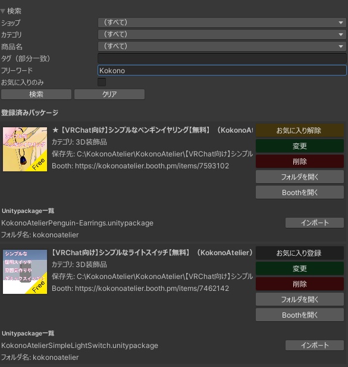Open the ショップ dropdown
The image size is (348, 367).
[222, 23]
